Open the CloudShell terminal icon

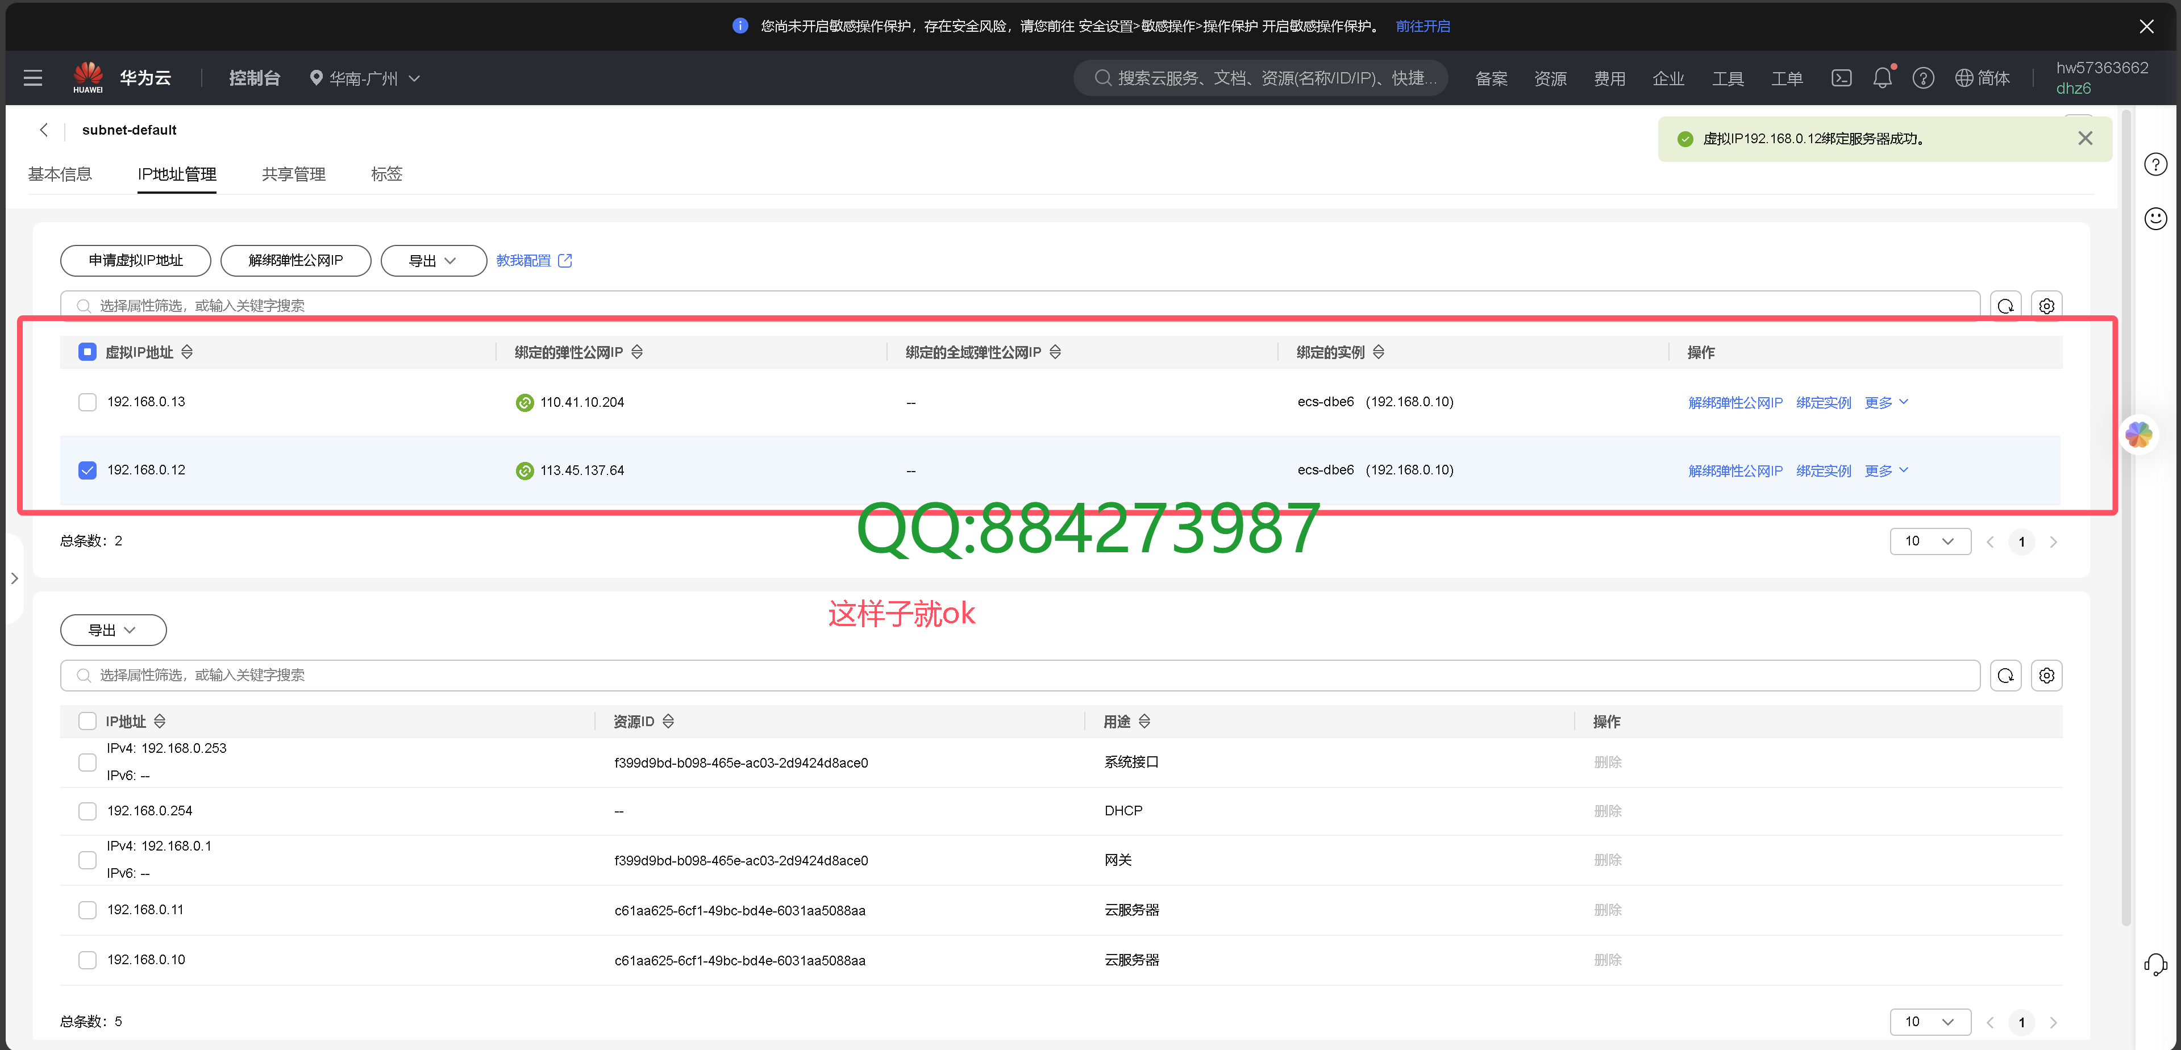point(1841,78)
